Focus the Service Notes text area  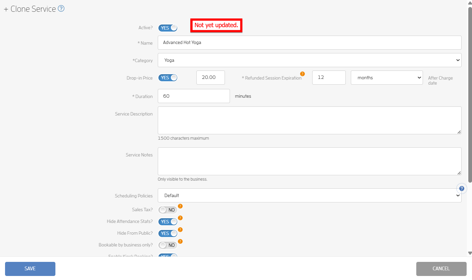(310, 161)
